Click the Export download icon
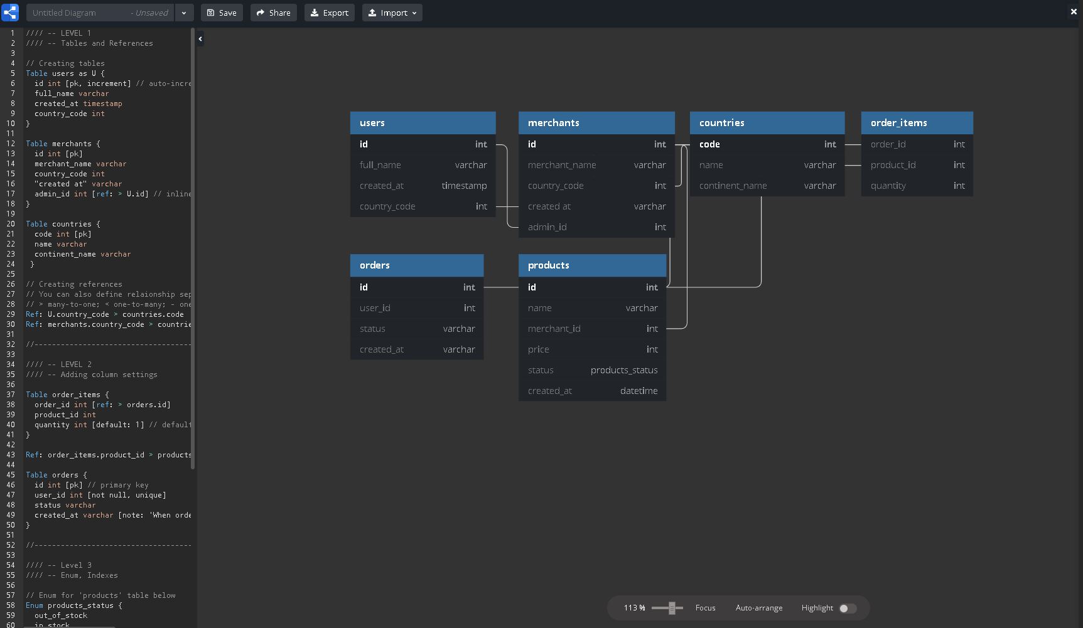The width and height of the screenshot is (1083, 628). [x=316, y=12]
